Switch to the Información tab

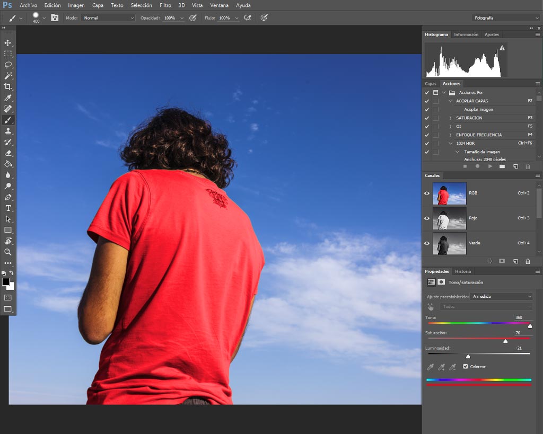coord(466,34)
